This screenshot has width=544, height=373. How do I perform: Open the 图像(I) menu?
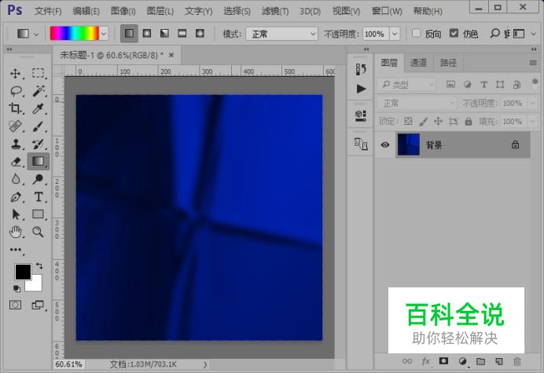[123, 11]
